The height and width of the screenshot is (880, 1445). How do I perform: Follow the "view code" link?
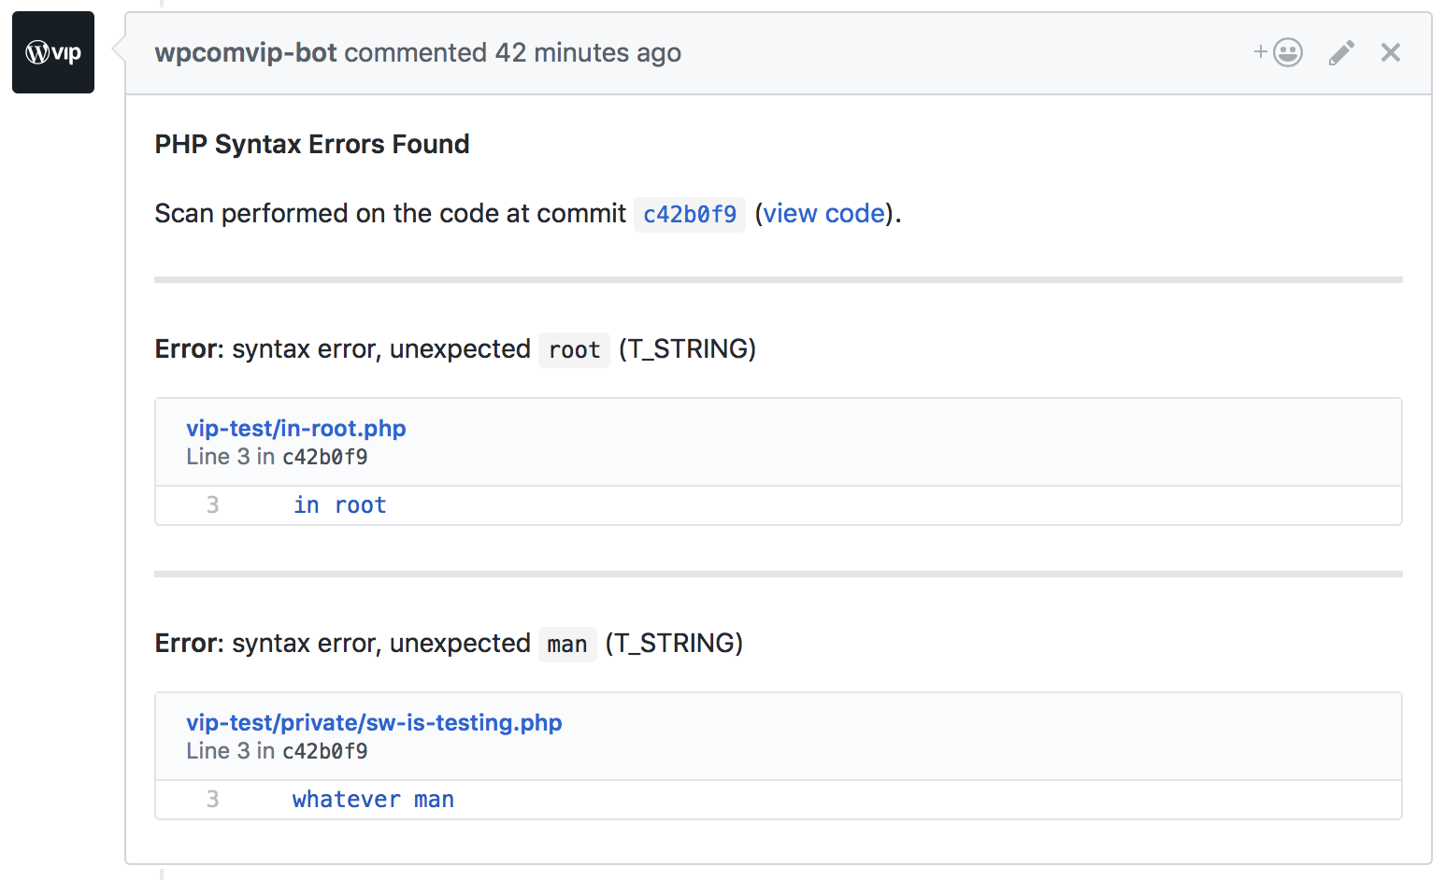(823, 214)
